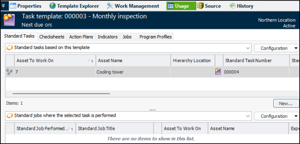Open the upper Configuration dropdown
Image resolution: width=300 pixels, height=144 pixels.
(276, 48)
